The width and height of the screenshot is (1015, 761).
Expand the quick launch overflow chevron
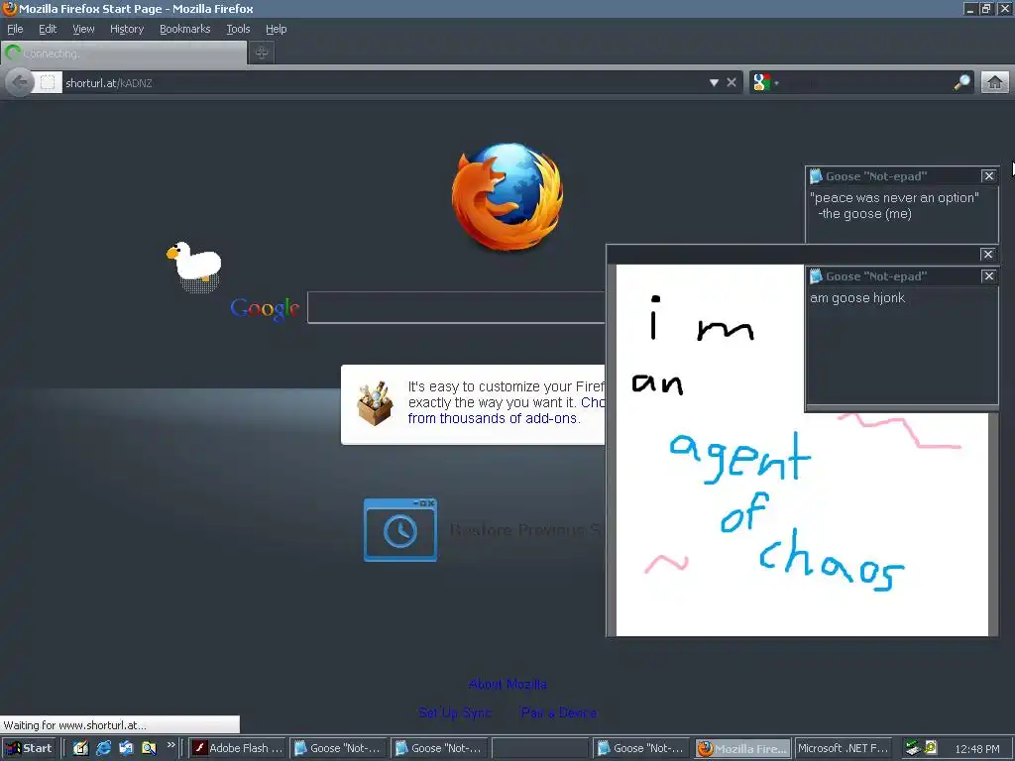[170, 745]
